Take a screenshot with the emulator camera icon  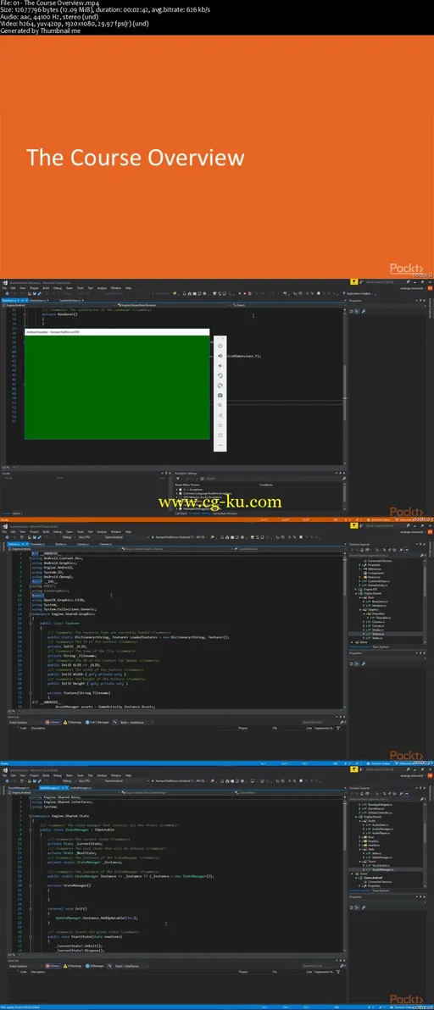220,395
